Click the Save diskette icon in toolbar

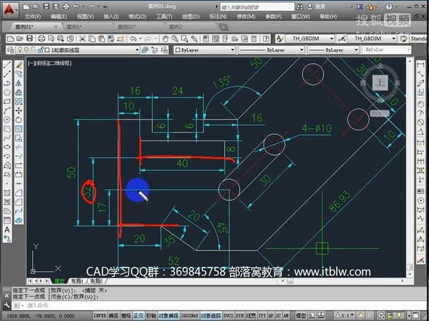[x=29, y=39]
